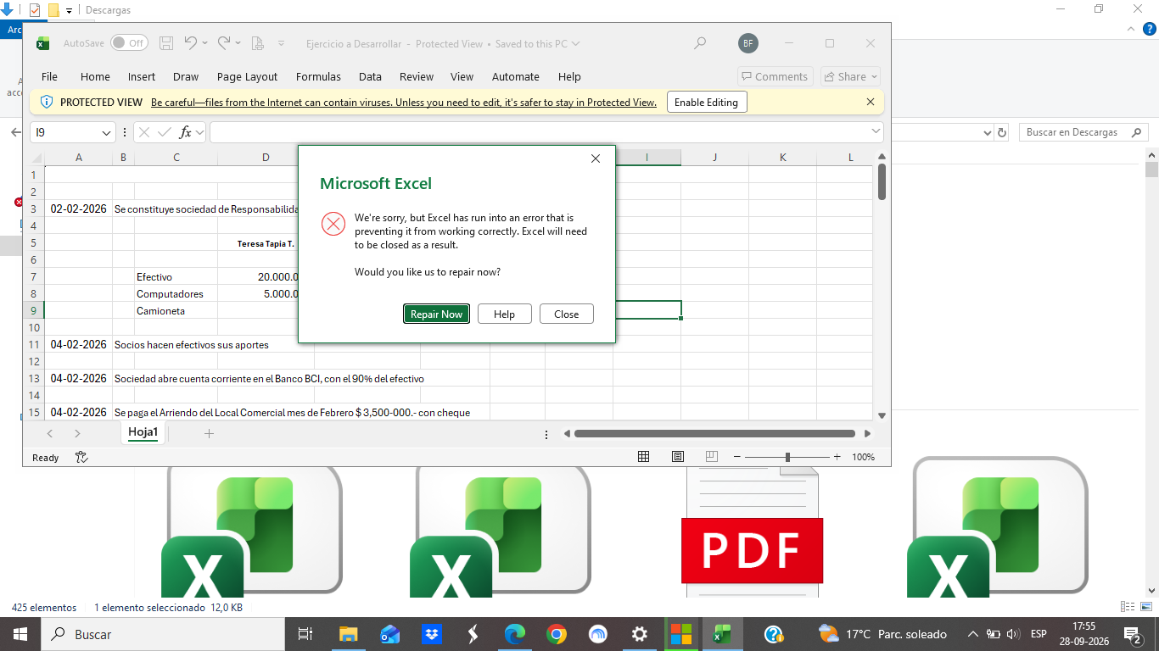Click the fx insert function icon
Screen dimensions: 1159x651
185,132
